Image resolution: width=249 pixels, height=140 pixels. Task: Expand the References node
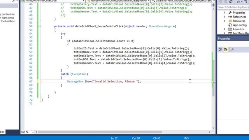click(224, 17)
